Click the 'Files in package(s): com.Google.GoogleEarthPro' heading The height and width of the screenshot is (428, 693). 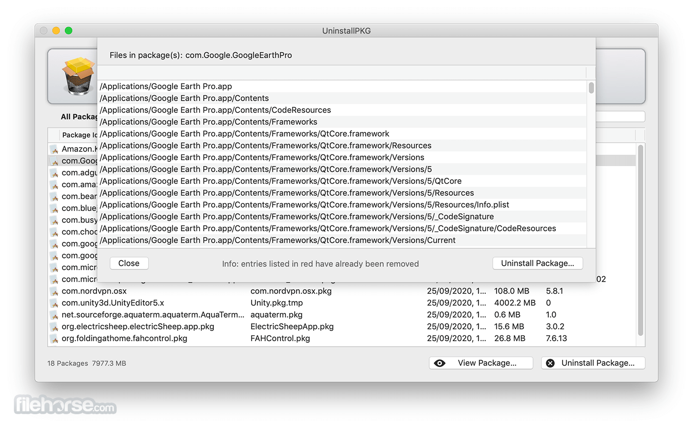click(x=201, y=55)
